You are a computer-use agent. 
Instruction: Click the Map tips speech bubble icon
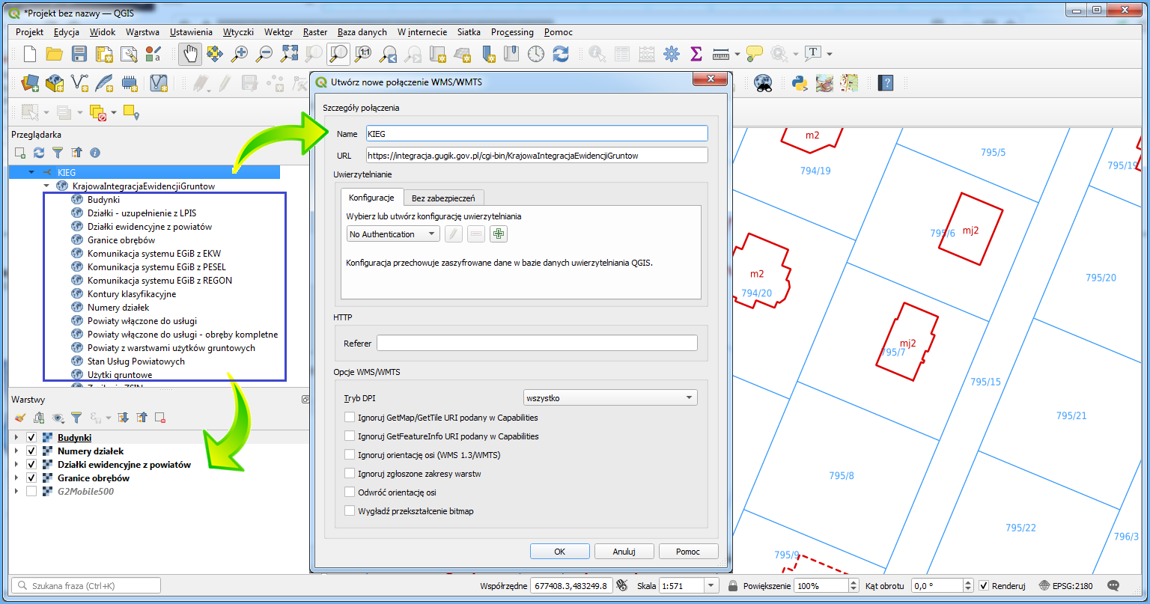click(x=755, y=54)
